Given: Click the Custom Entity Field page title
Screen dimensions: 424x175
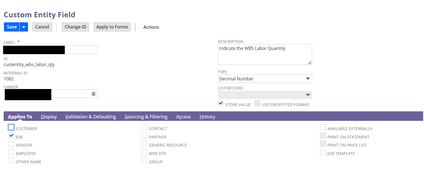Looking at the screenshot, I should point(40,15).
